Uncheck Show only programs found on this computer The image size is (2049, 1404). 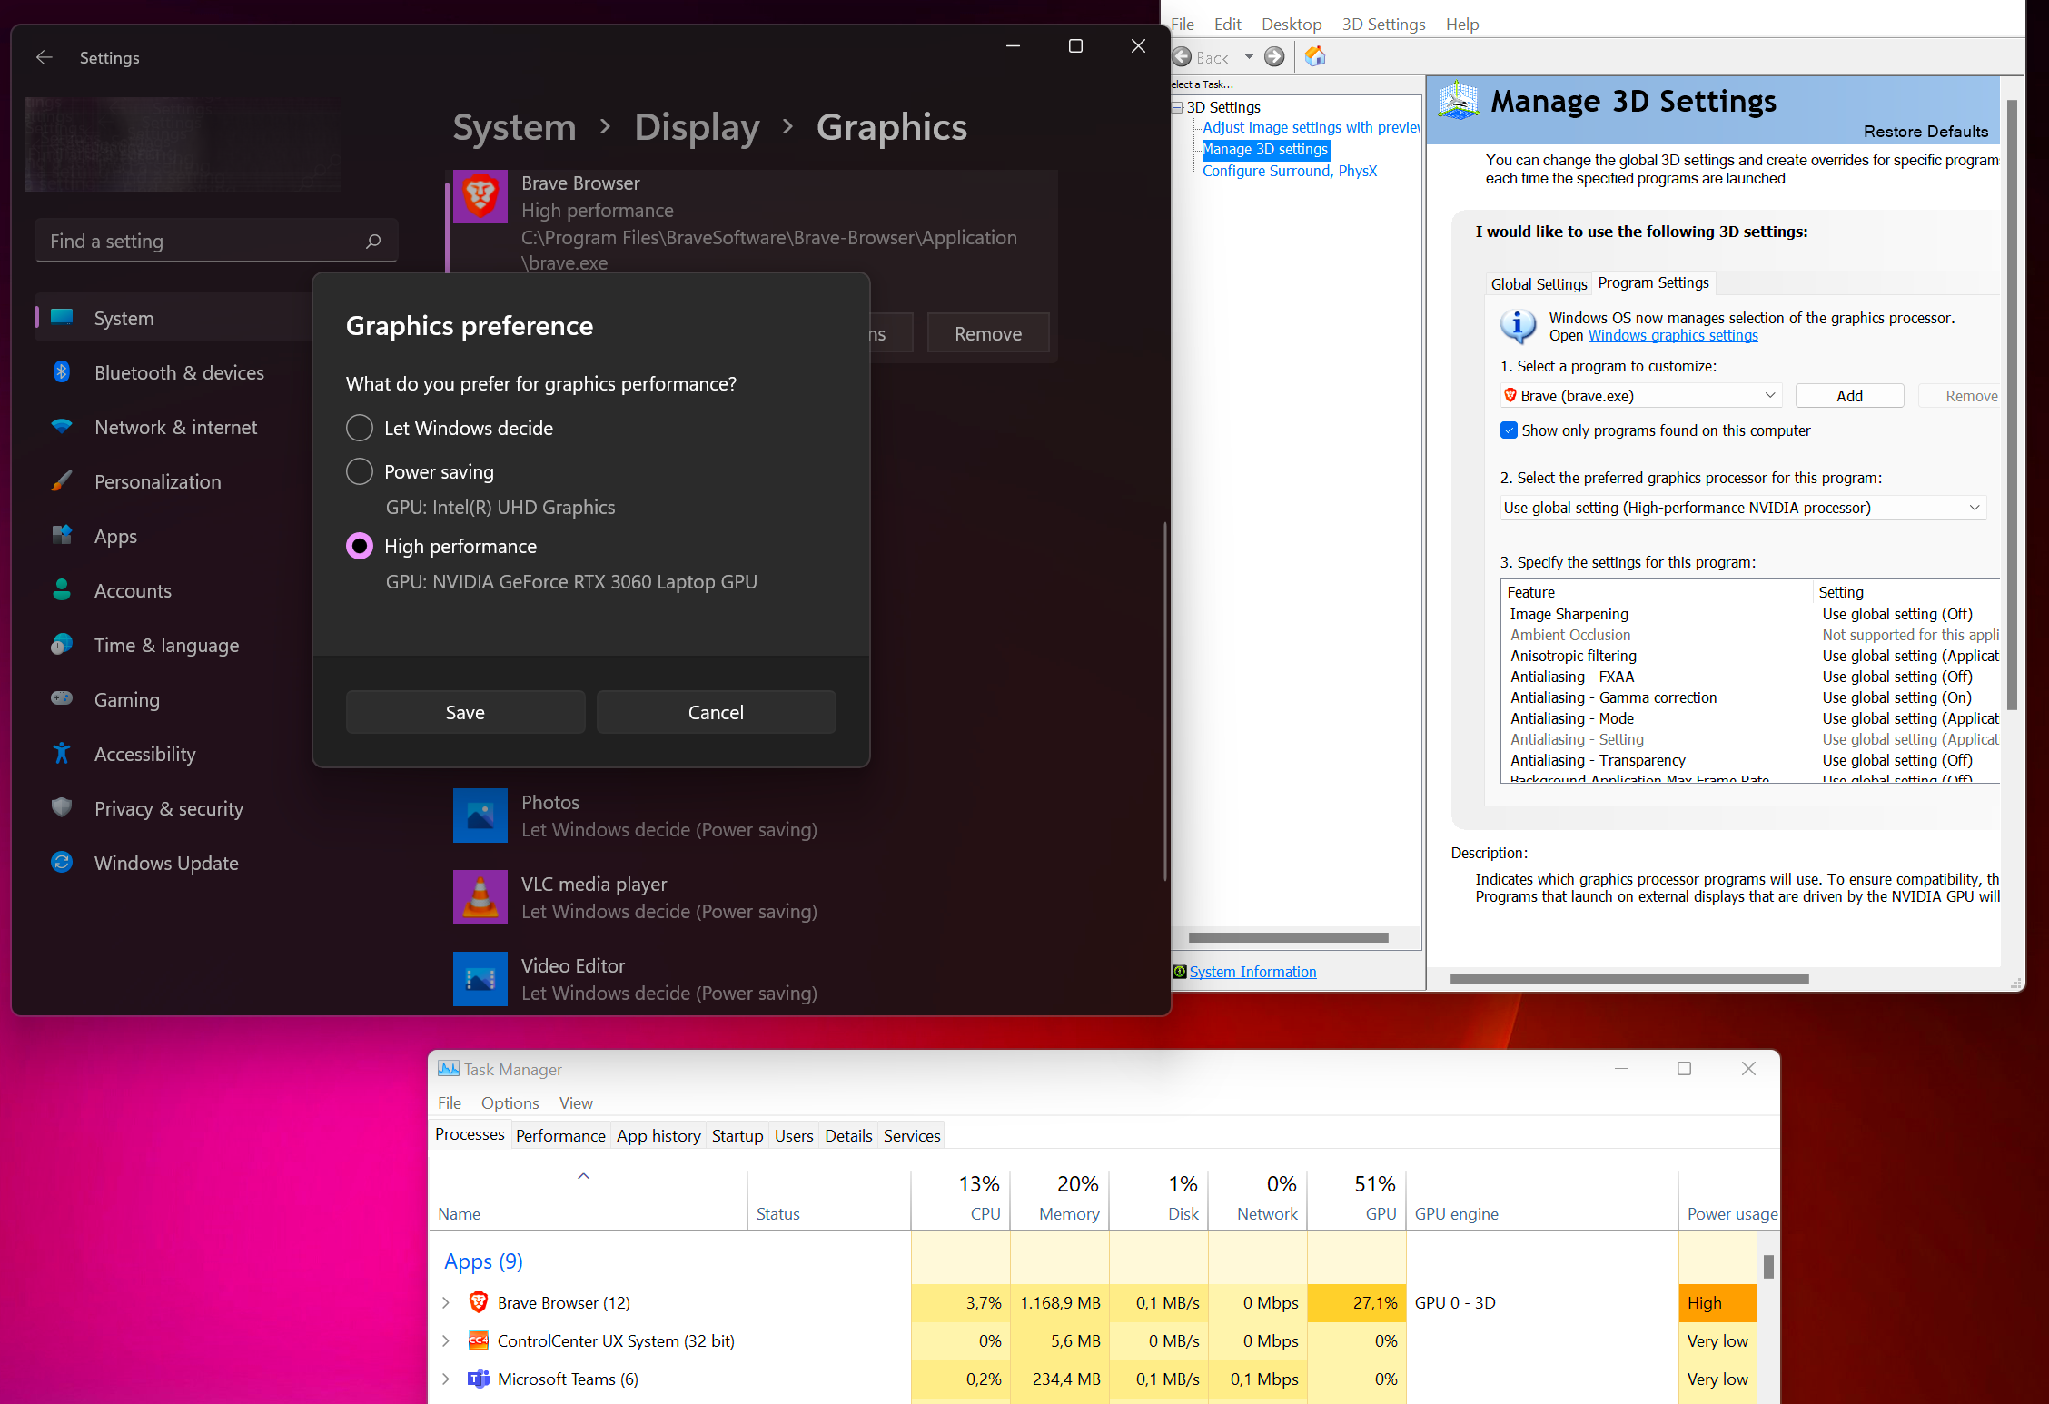(x=1509, y=430)
